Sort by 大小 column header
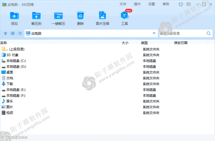 [125, 43]
